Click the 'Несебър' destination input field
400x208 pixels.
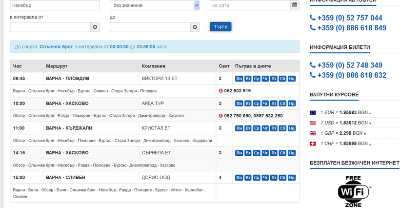click(x=55, y=5)
